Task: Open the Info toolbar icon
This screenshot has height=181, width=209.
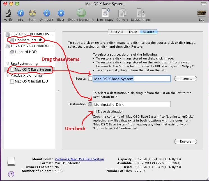Action: tap(20, 13)
